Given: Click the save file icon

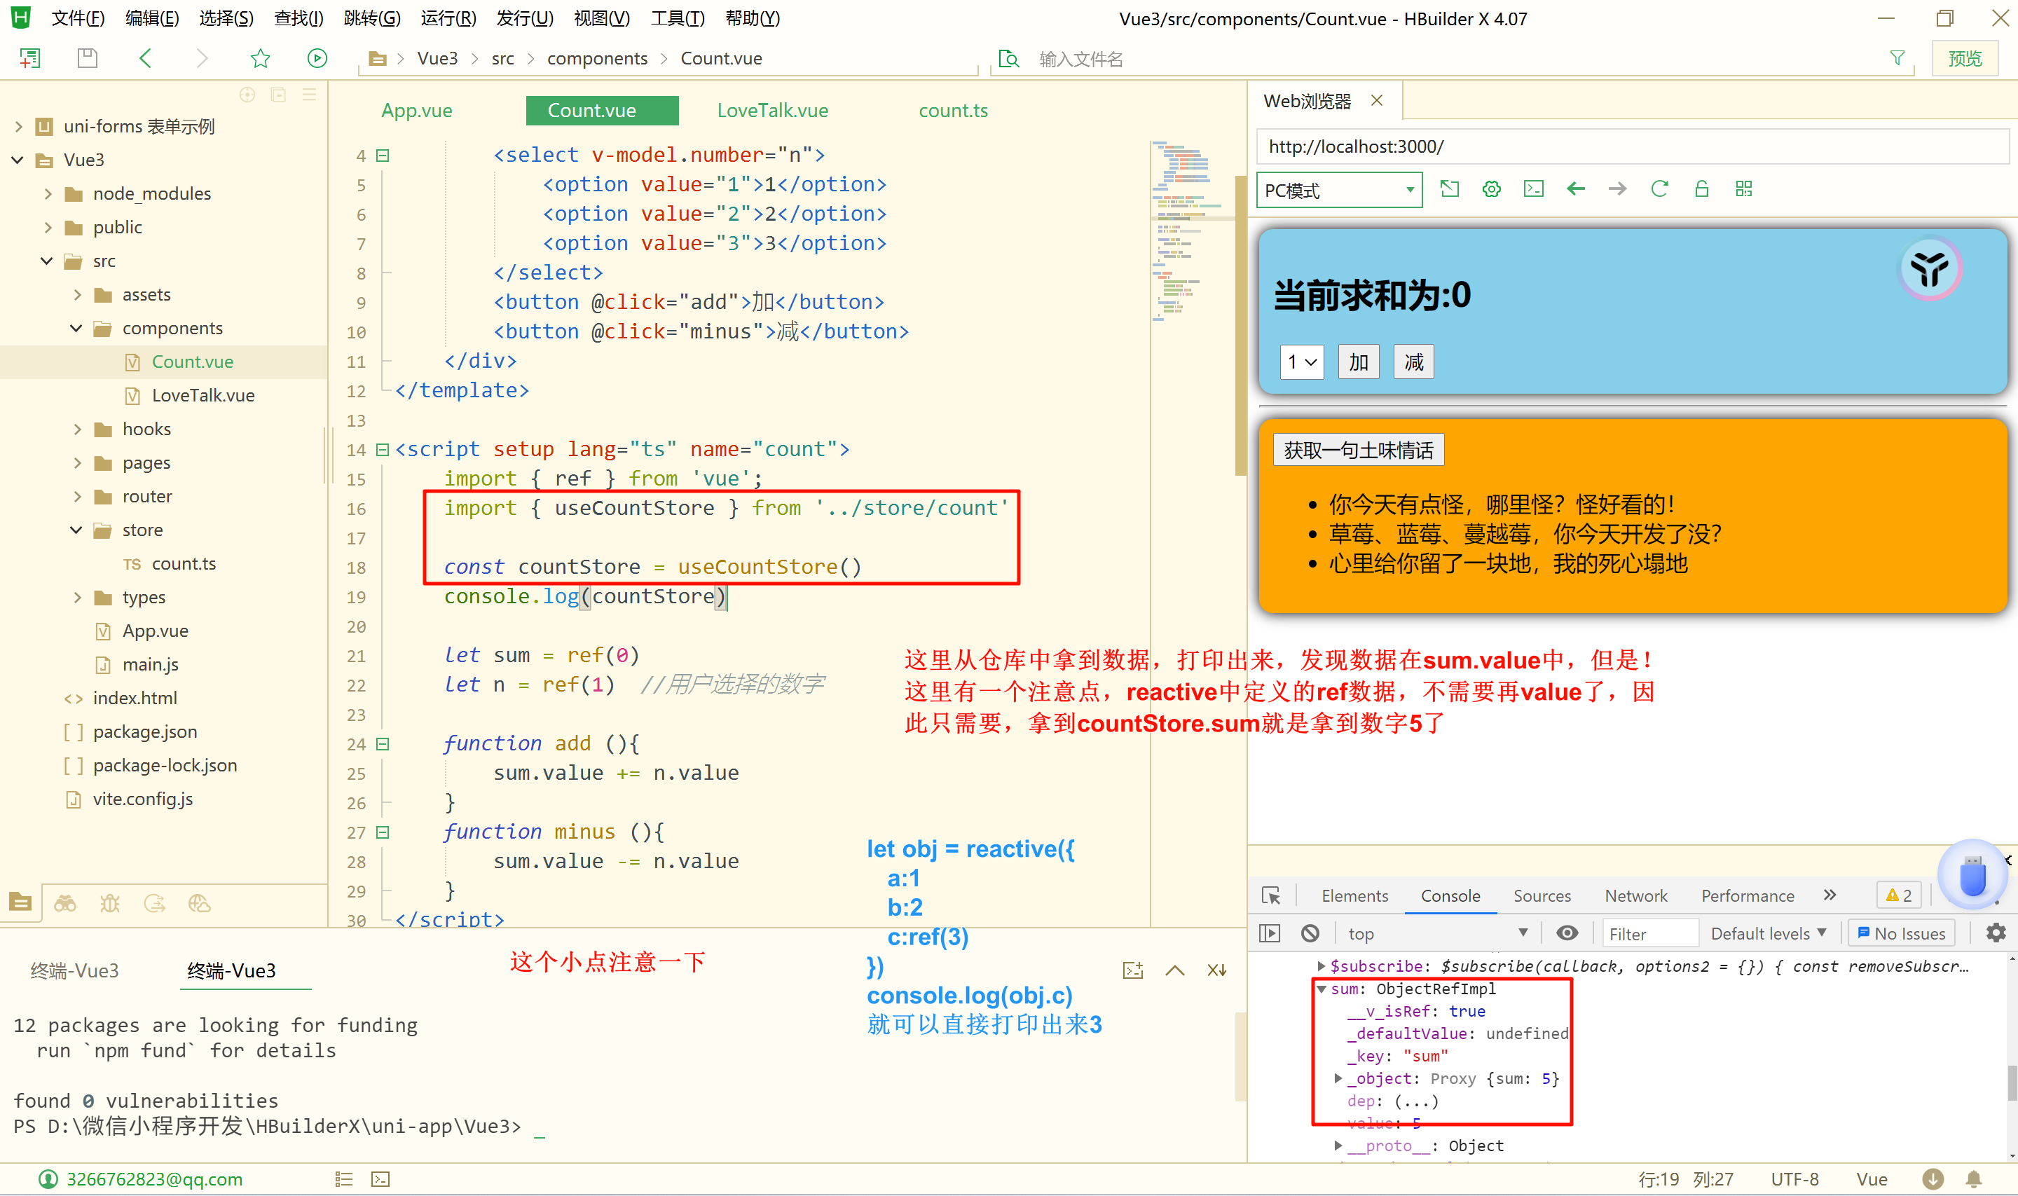Looking at the screenshot, I should pyautogui.click(x=87, y=58).
